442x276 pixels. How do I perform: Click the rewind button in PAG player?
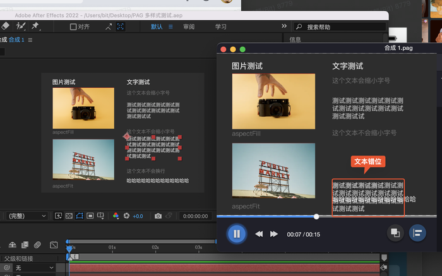(259, 234)
